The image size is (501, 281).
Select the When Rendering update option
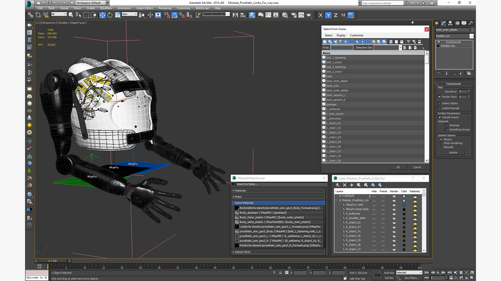(x=441, y=143)
